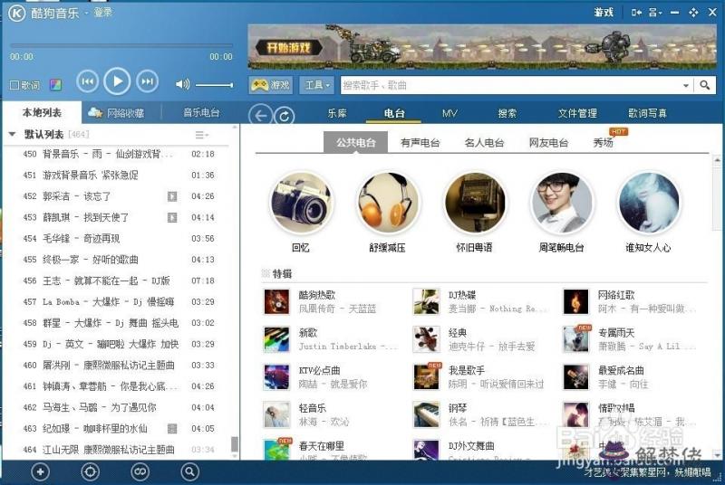Image resolution: width=725 pixels, height=485 pixels.
Task: Click the back arrow button
Action: pyautogui.click(x=260, y=115)
